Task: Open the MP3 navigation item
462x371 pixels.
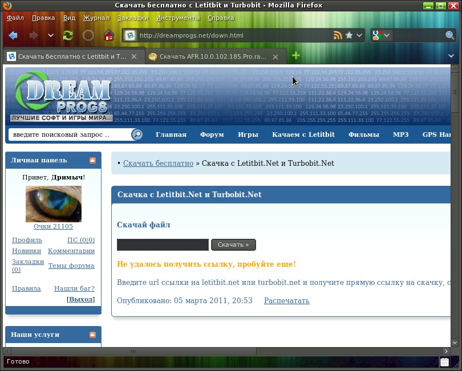Action: [401, 134]
